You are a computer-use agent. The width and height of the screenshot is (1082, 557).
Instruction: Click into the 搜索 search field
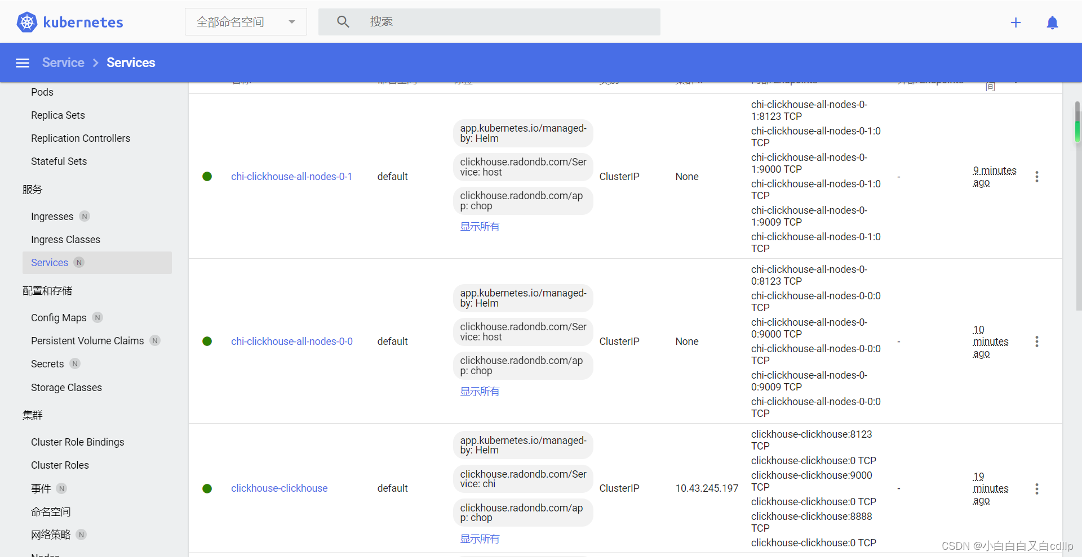[x=489, y=22]
